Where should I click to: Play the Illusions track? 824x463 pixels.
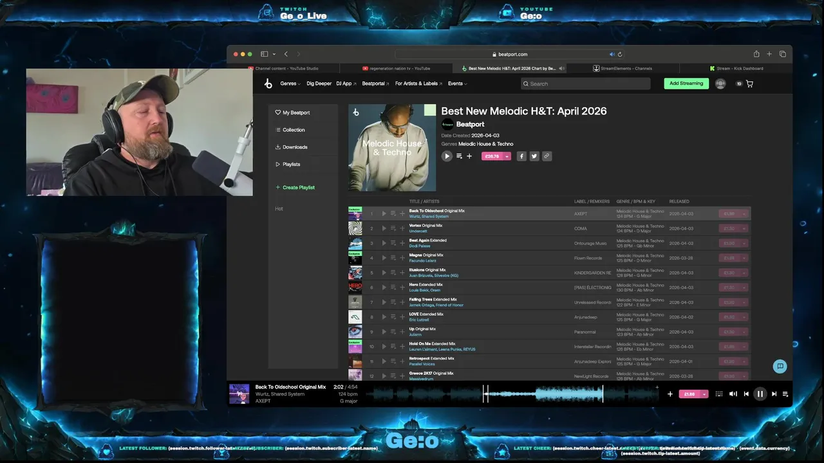(384, 273)
